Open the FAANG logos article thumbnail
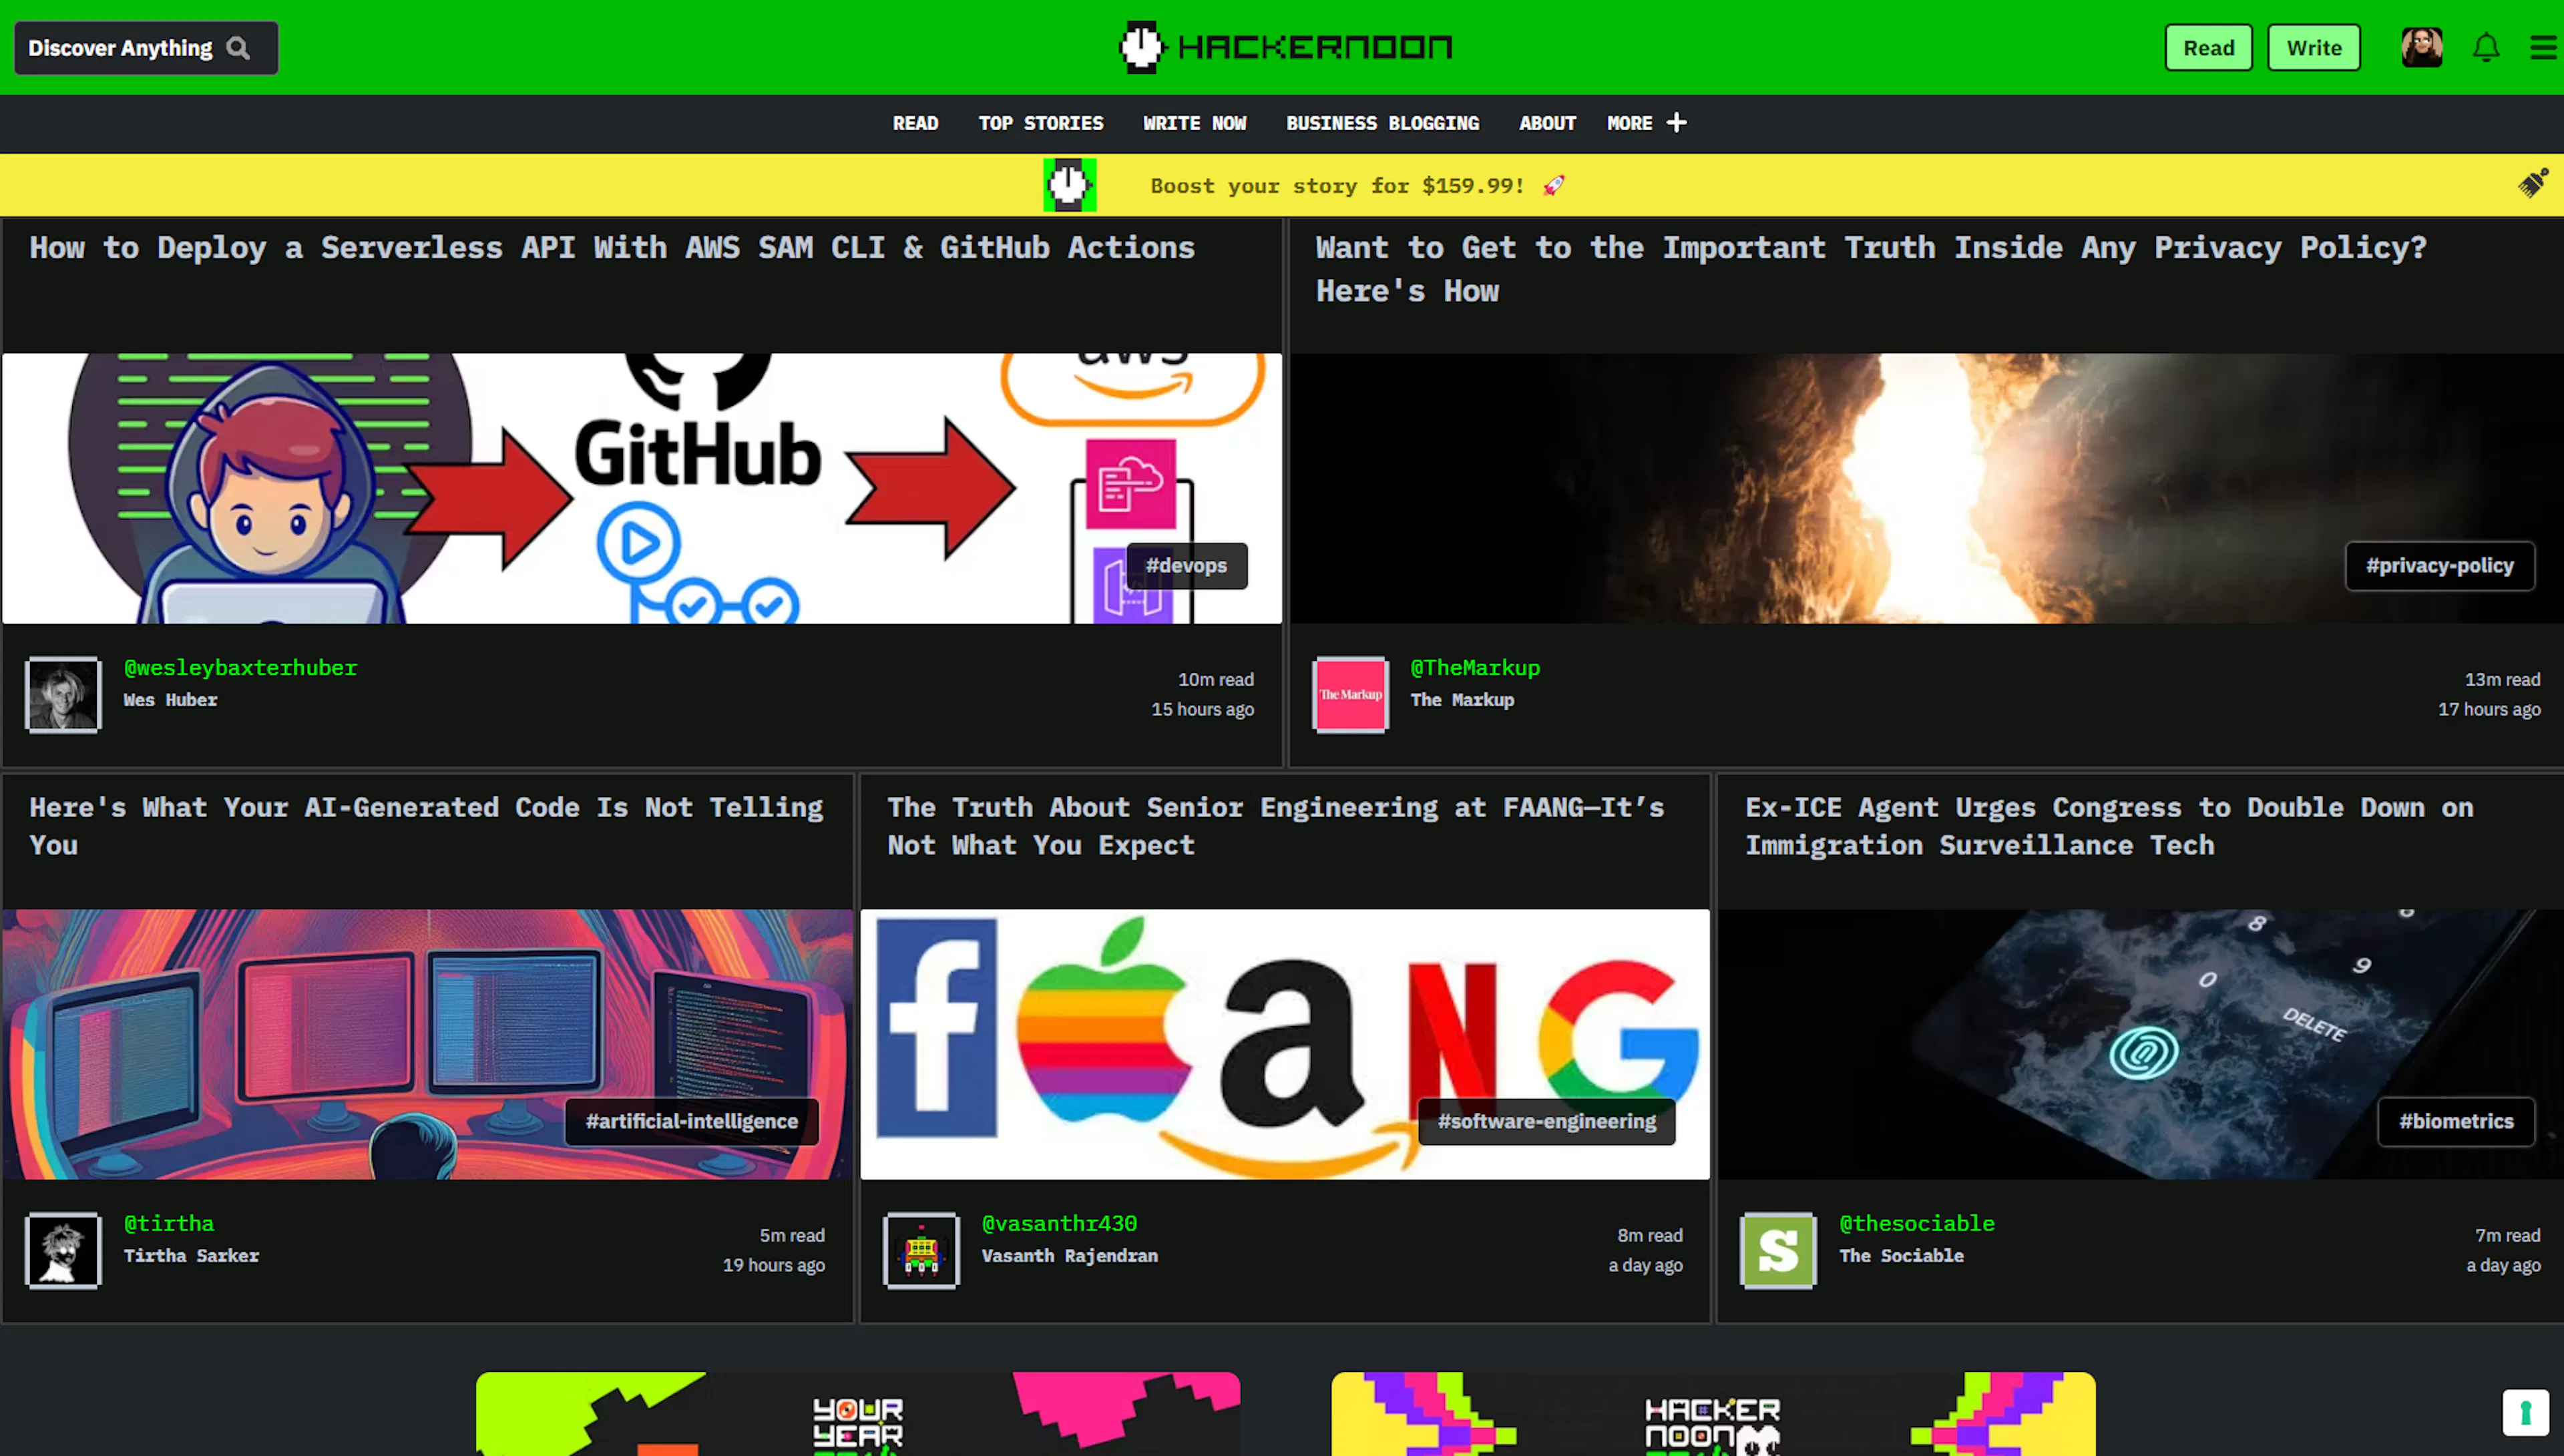 1285,1044
